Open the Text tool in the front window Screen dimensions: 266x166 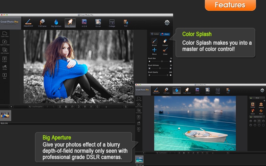tap(228, 91)
